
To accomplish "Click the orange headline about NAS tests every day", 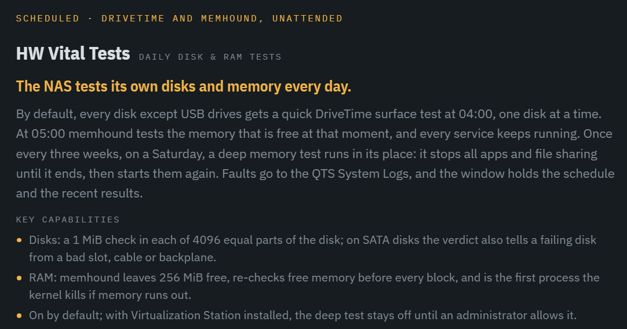I will point(184,86).
